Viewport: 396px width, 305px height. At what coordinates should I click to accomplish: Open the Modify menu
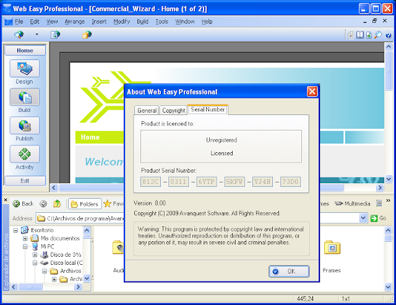coord(121,22)
